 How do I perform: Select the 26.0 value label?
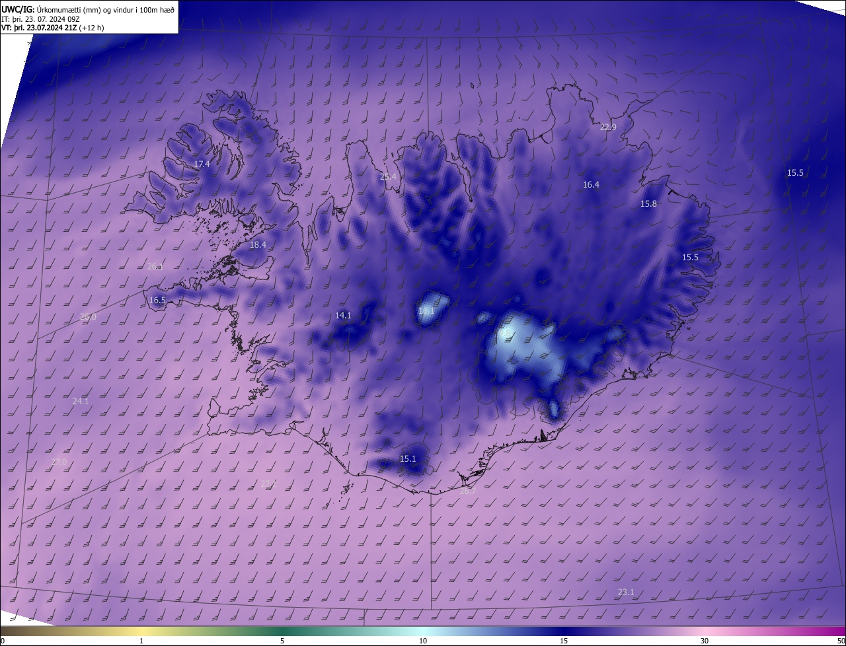pyautogui.click(x=88, y=316)
